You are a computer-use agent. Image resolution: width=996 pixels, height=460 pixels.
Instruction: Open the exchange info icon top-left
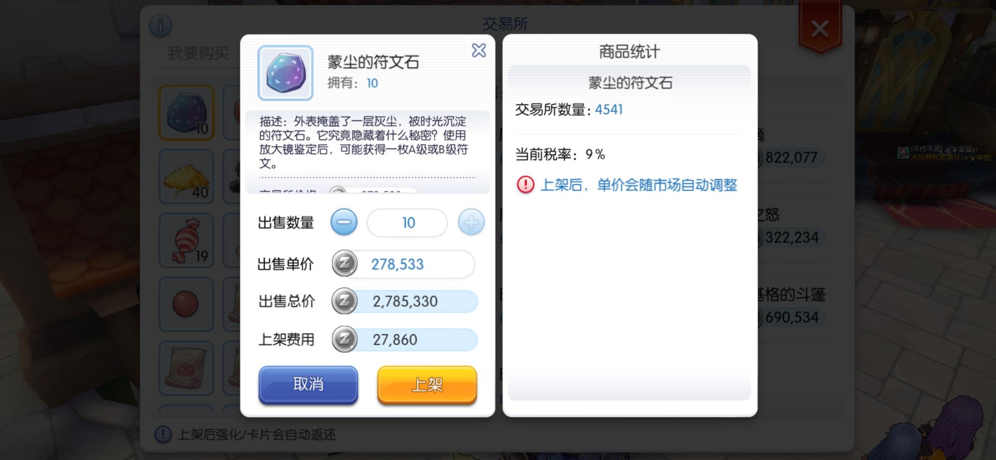pos(160,26)
